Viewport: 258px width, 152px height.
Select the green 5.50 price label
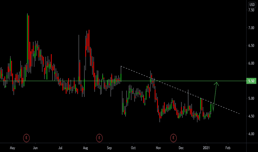click(251, 81)
